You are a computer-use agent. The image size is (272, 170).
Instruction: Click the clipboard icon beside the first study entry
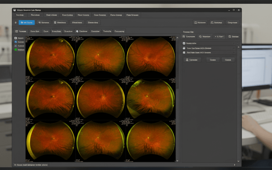pos(184,43)
